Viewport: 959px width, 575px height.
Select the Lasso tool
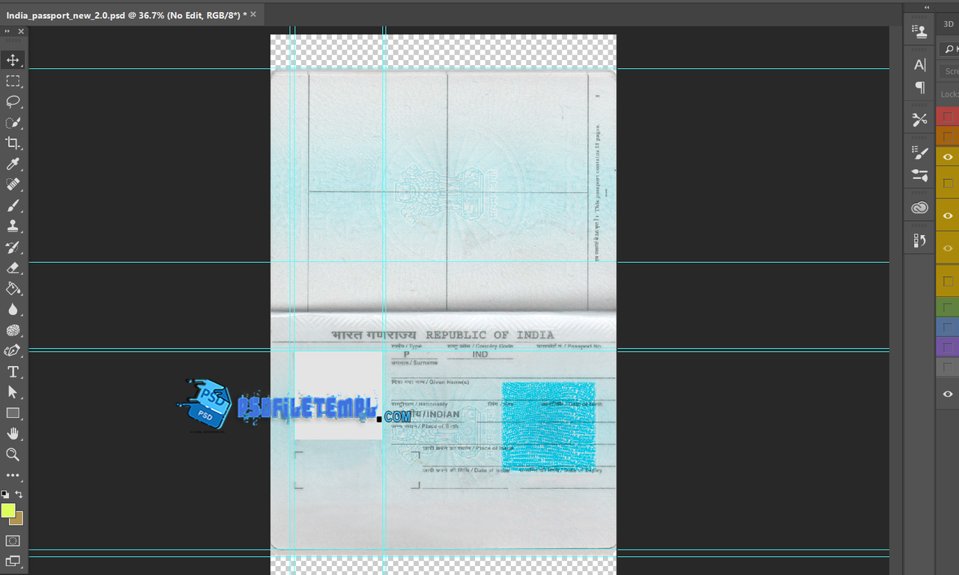[x=13, y=102]
